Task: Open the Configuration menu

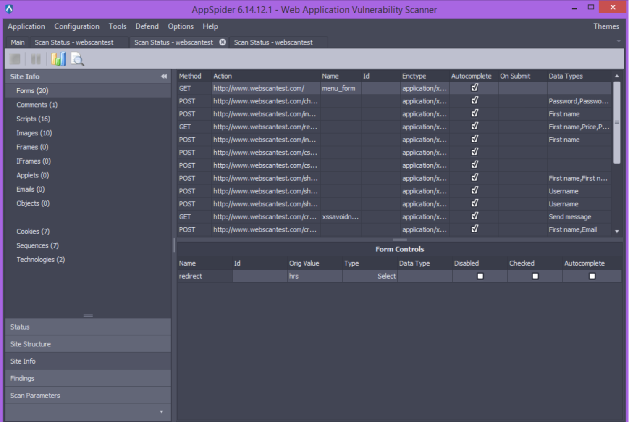Action: pos(77,26)
